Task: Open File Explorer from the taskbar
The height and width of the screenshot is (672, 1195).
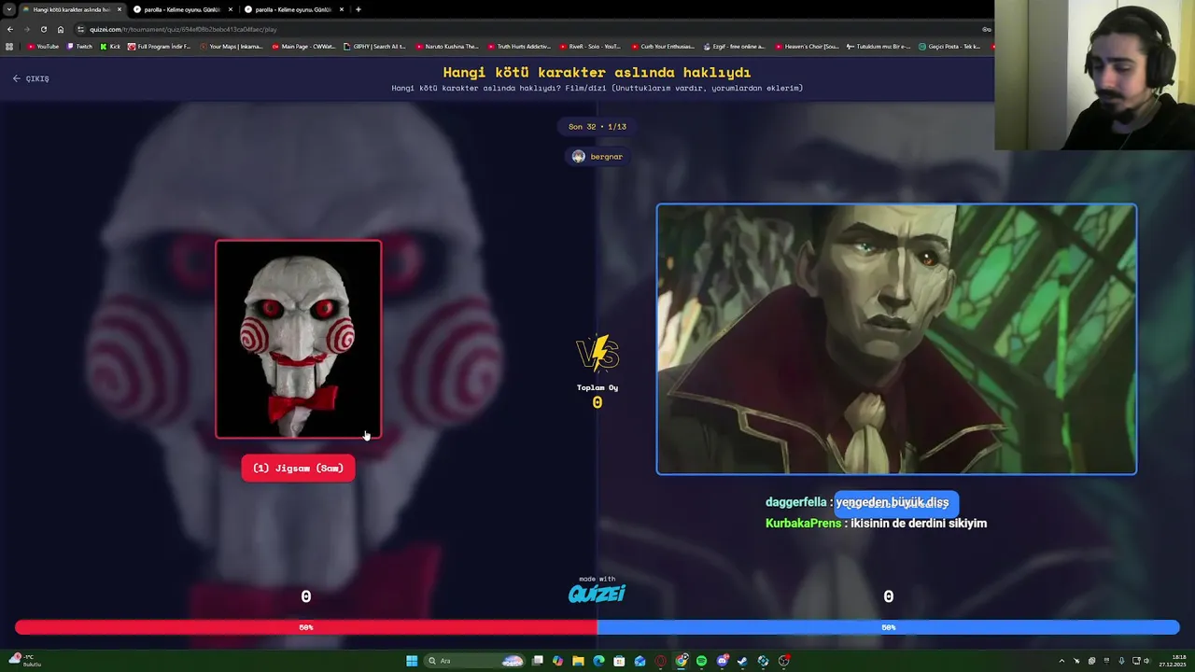Action: tap(578, 661)
